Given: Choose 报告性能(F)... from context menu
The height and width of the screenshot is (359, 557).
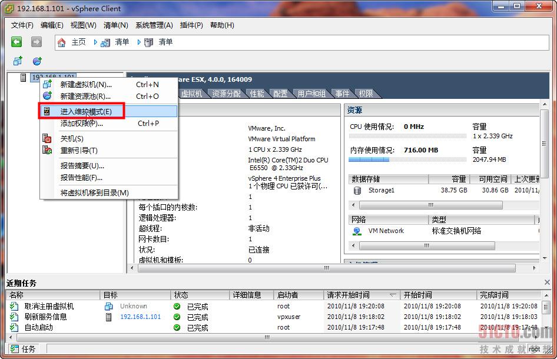Looking at the screenshot, I should pos(109,177).
